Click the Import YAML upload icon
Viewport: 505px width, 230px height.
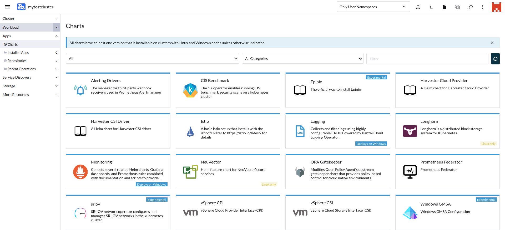pos(418,7)
